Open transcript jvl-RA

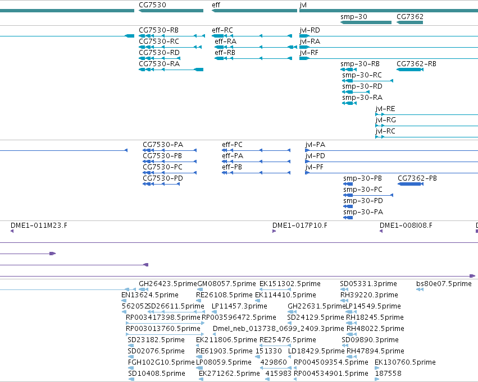pos(389,47)
